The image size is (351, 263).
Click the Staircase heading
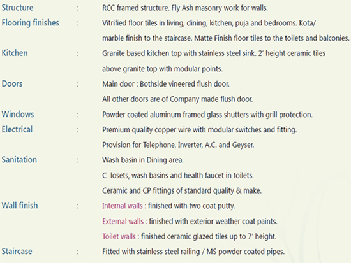pos(17,252)
